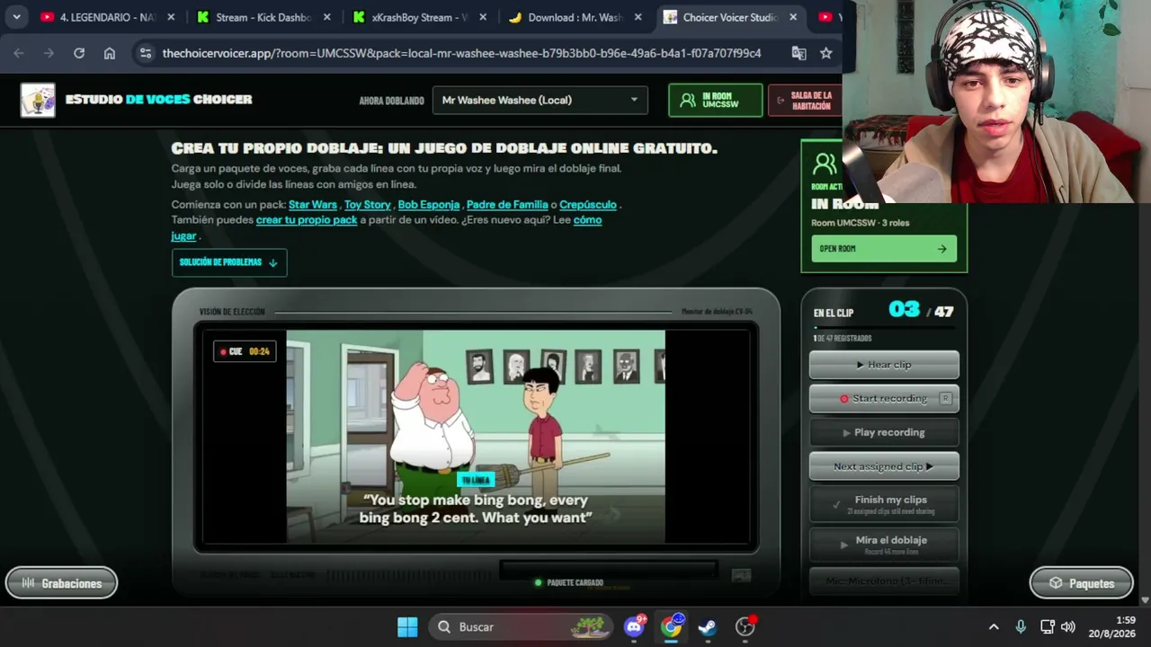Screen dimensions: 1151x647
Task: Open OBS Studio from the taskbar
Action: pyautogui.click(x=745, y=627)
